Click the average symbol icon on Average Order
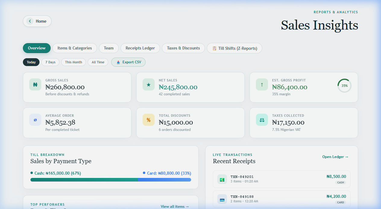 pyautogui.click(x=35, y=120)
